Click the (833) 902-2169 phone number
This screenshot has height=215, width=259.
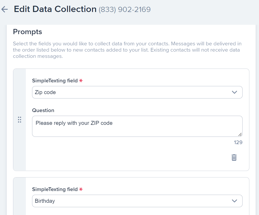(125, 10)
